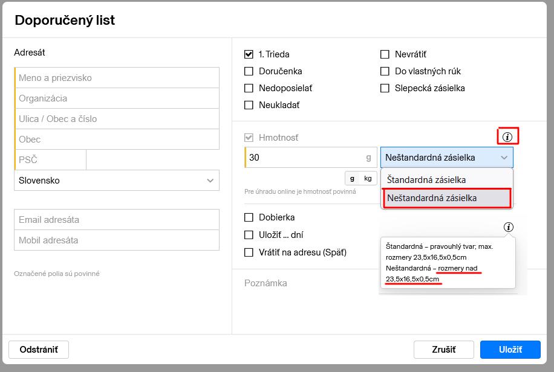The width and height of the screenshot is (554, 372).
Task: Select grams (g) weight unit
Action: click(x=353, y=179)
